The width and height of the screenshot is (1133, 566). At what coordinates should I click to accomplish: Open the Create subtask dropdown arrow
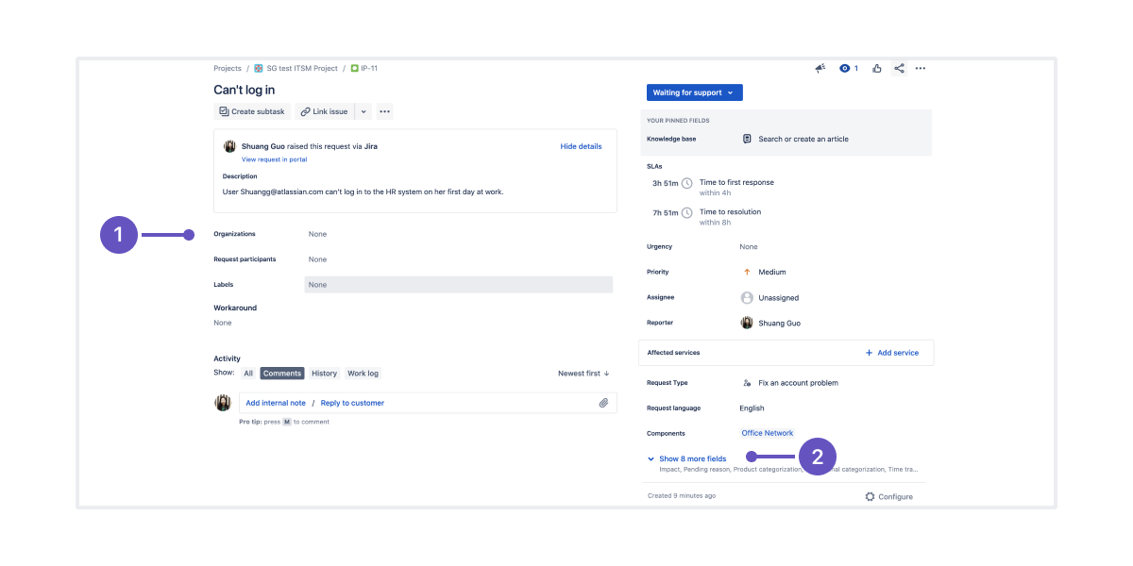[x=364, y=111]
